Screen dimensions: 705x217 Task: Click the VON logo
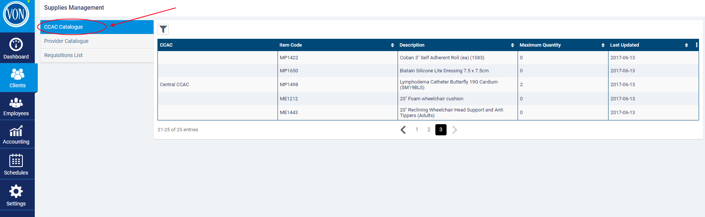[x=16, y=15]
